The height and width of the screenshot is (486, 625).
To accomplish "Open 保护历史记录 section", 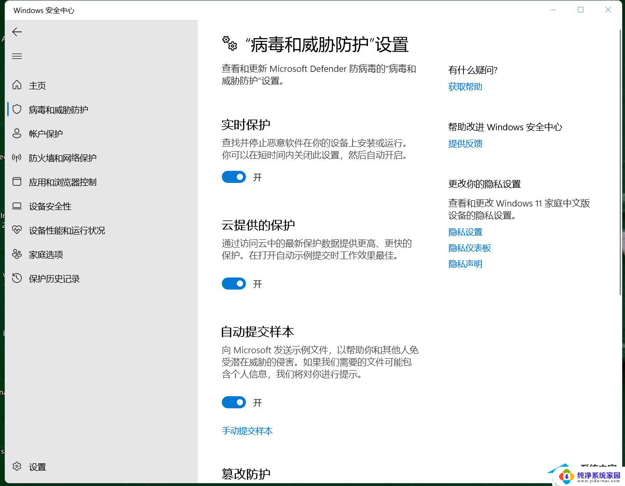I will [101, 278].
